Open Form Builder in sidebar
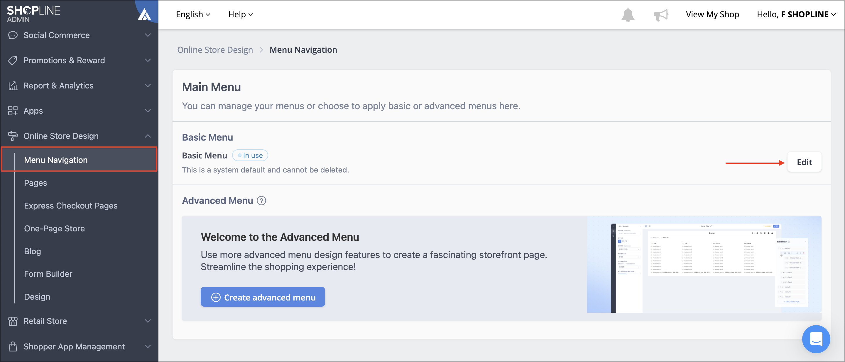The height and width of the screenshot is (362, 845). [x=48, y=274]
